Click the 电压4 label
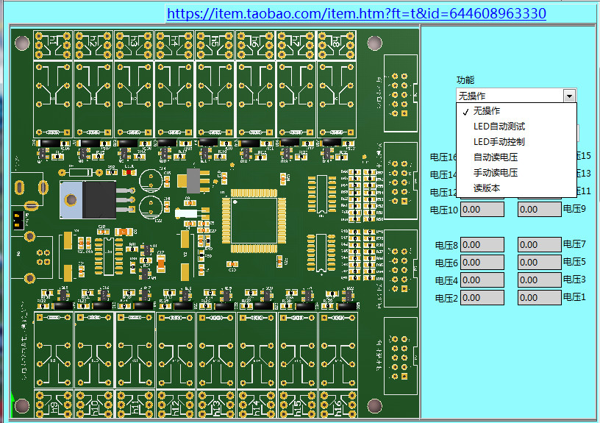This screenshot has width=600, height=423. (446, 280)
